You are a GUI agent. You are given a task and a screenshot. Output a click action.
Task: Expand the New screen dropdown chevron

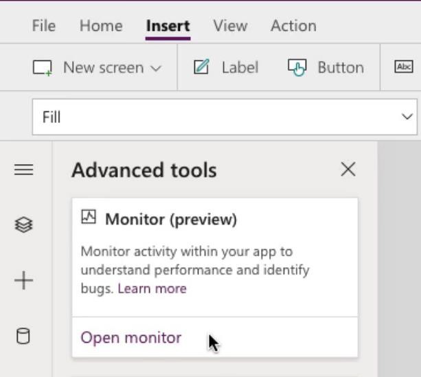point(156,68)
